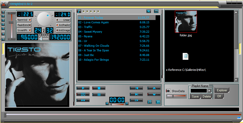Click the music note icon above the playlist
The width and height of the screenshot is (243, 123).
pos(79,11)
